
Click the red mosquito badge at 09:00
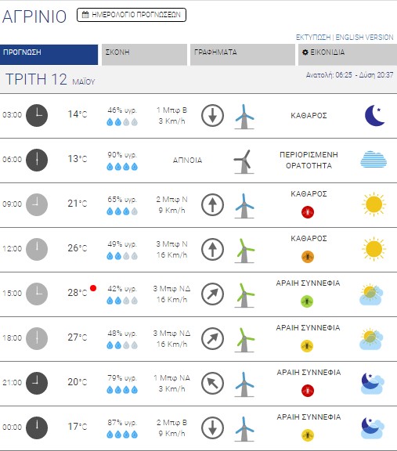[308, 212]
